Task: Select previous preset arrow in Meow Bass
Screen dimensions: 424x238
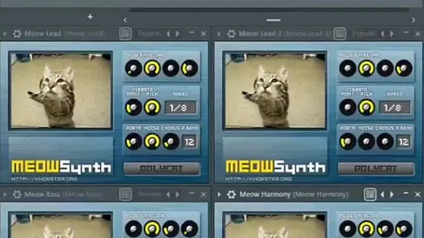Action: [168, 194]
